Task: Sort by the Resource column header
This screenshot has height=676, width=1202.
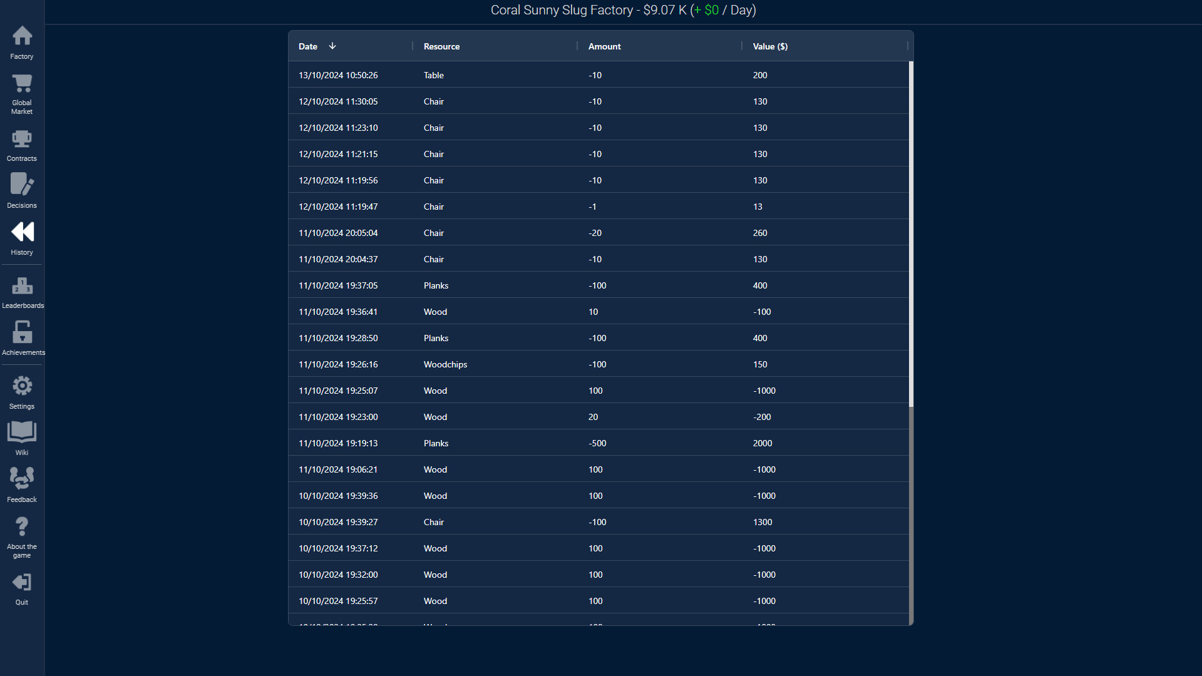Action: (x=441, y=46)
